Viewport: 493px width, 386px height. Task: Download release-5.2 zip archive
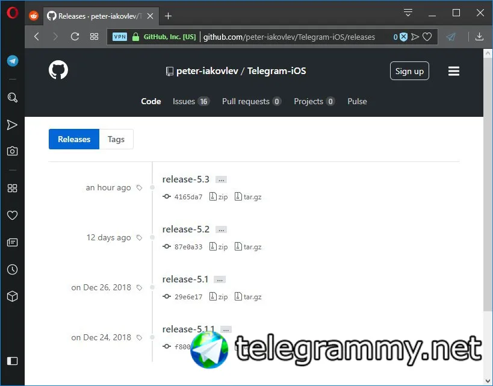click(x=219, y=247)
